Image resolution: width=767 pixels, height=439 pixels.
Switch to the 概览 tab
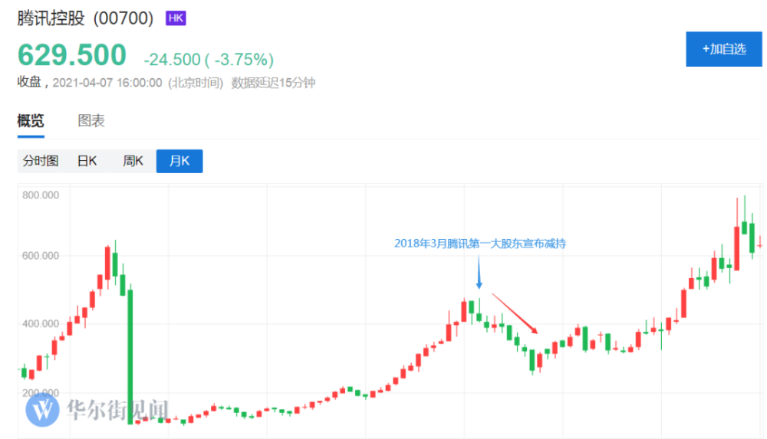coord(31,120)
